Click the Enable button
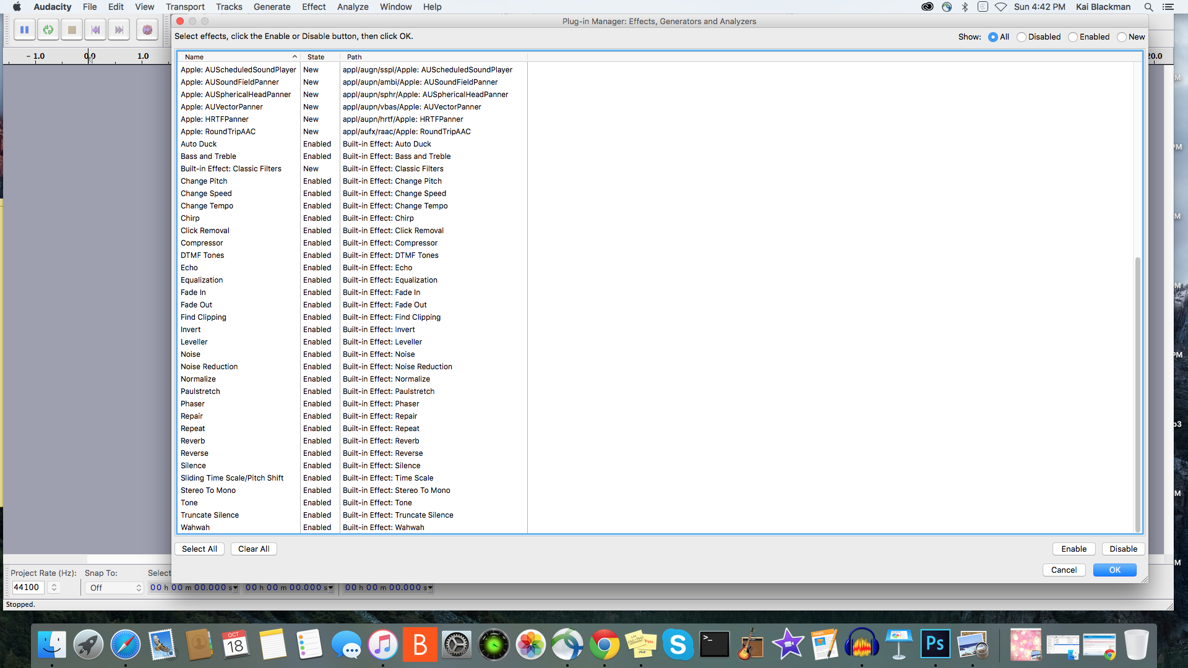This screenshot has width=1188, height=668. (1074, 549)
